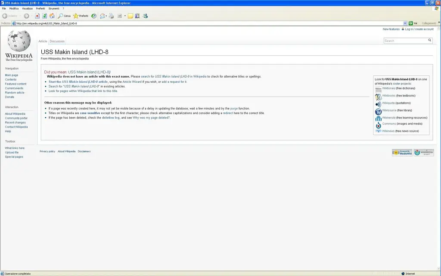441x276 pixels.
Task: Expand the Collegamenti links toolbar chevron
Action: (x=439, y=23)
